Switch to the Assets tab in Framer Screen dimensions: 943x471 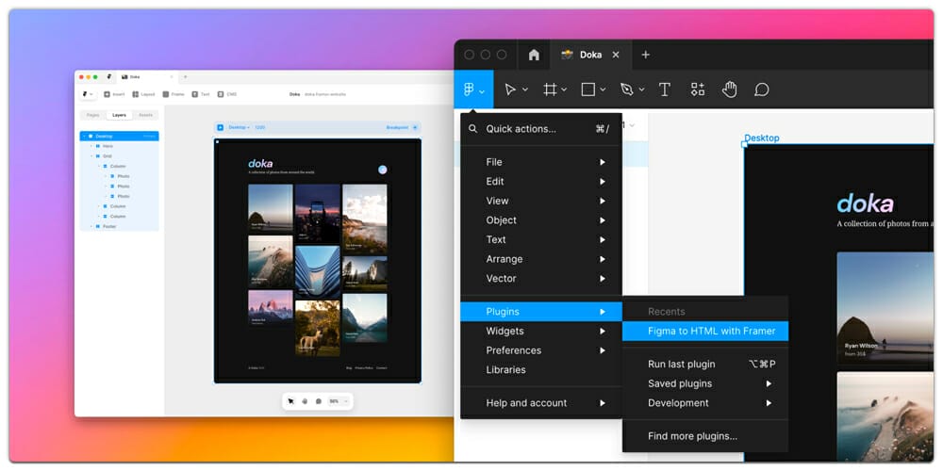point(145,115)
